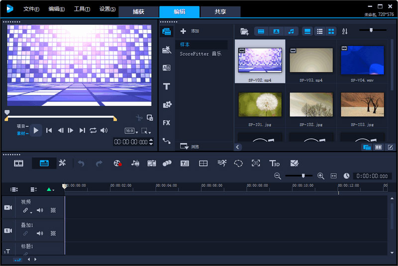Open the FX filter library panel
Image resolution: width=398 pixels, height=266 pixels.
tap(167, 122)
